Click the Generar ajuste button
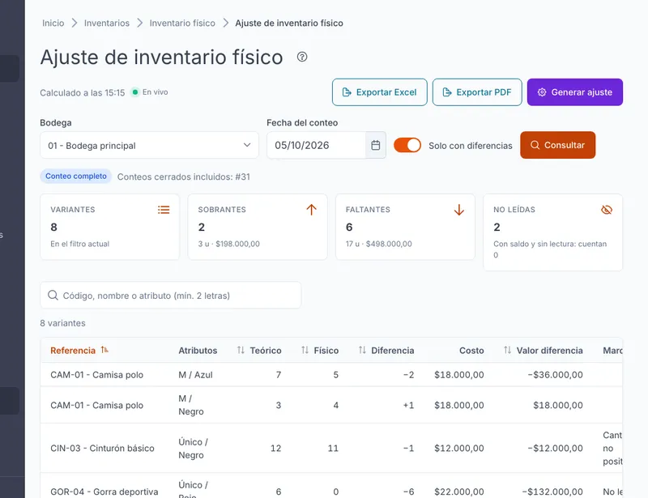 (x=575, y=92)
